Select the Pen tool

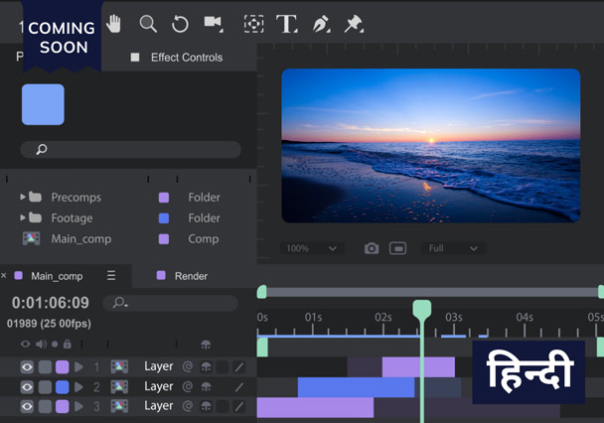point(321,24)
